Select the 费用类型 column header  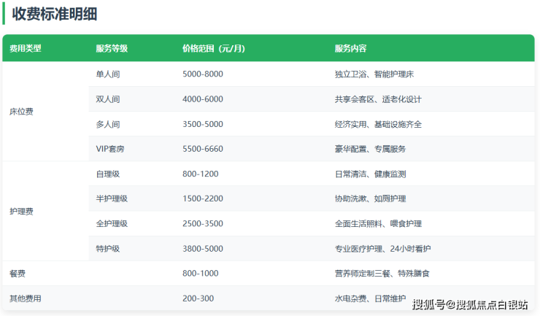(25, 49)
